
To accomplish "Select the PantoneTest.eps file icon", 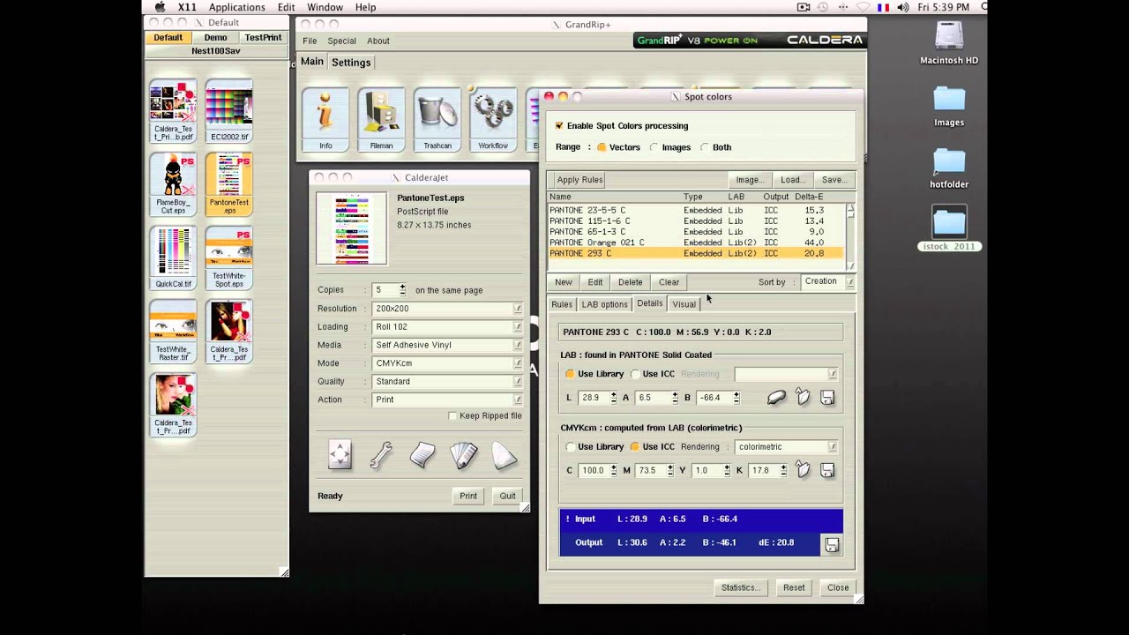I will click(x=229, y=184).
